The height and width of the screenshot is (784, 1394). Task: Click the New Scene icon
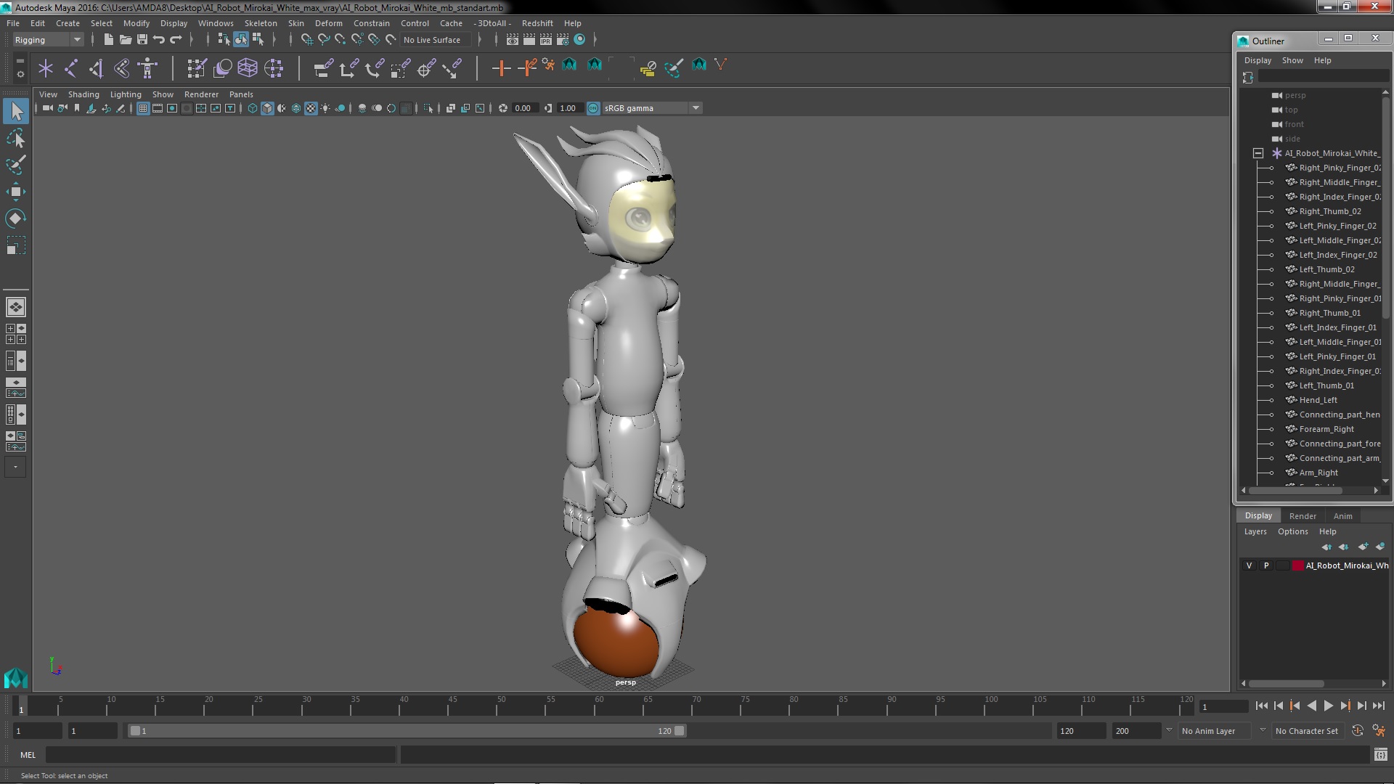point(108,39)
